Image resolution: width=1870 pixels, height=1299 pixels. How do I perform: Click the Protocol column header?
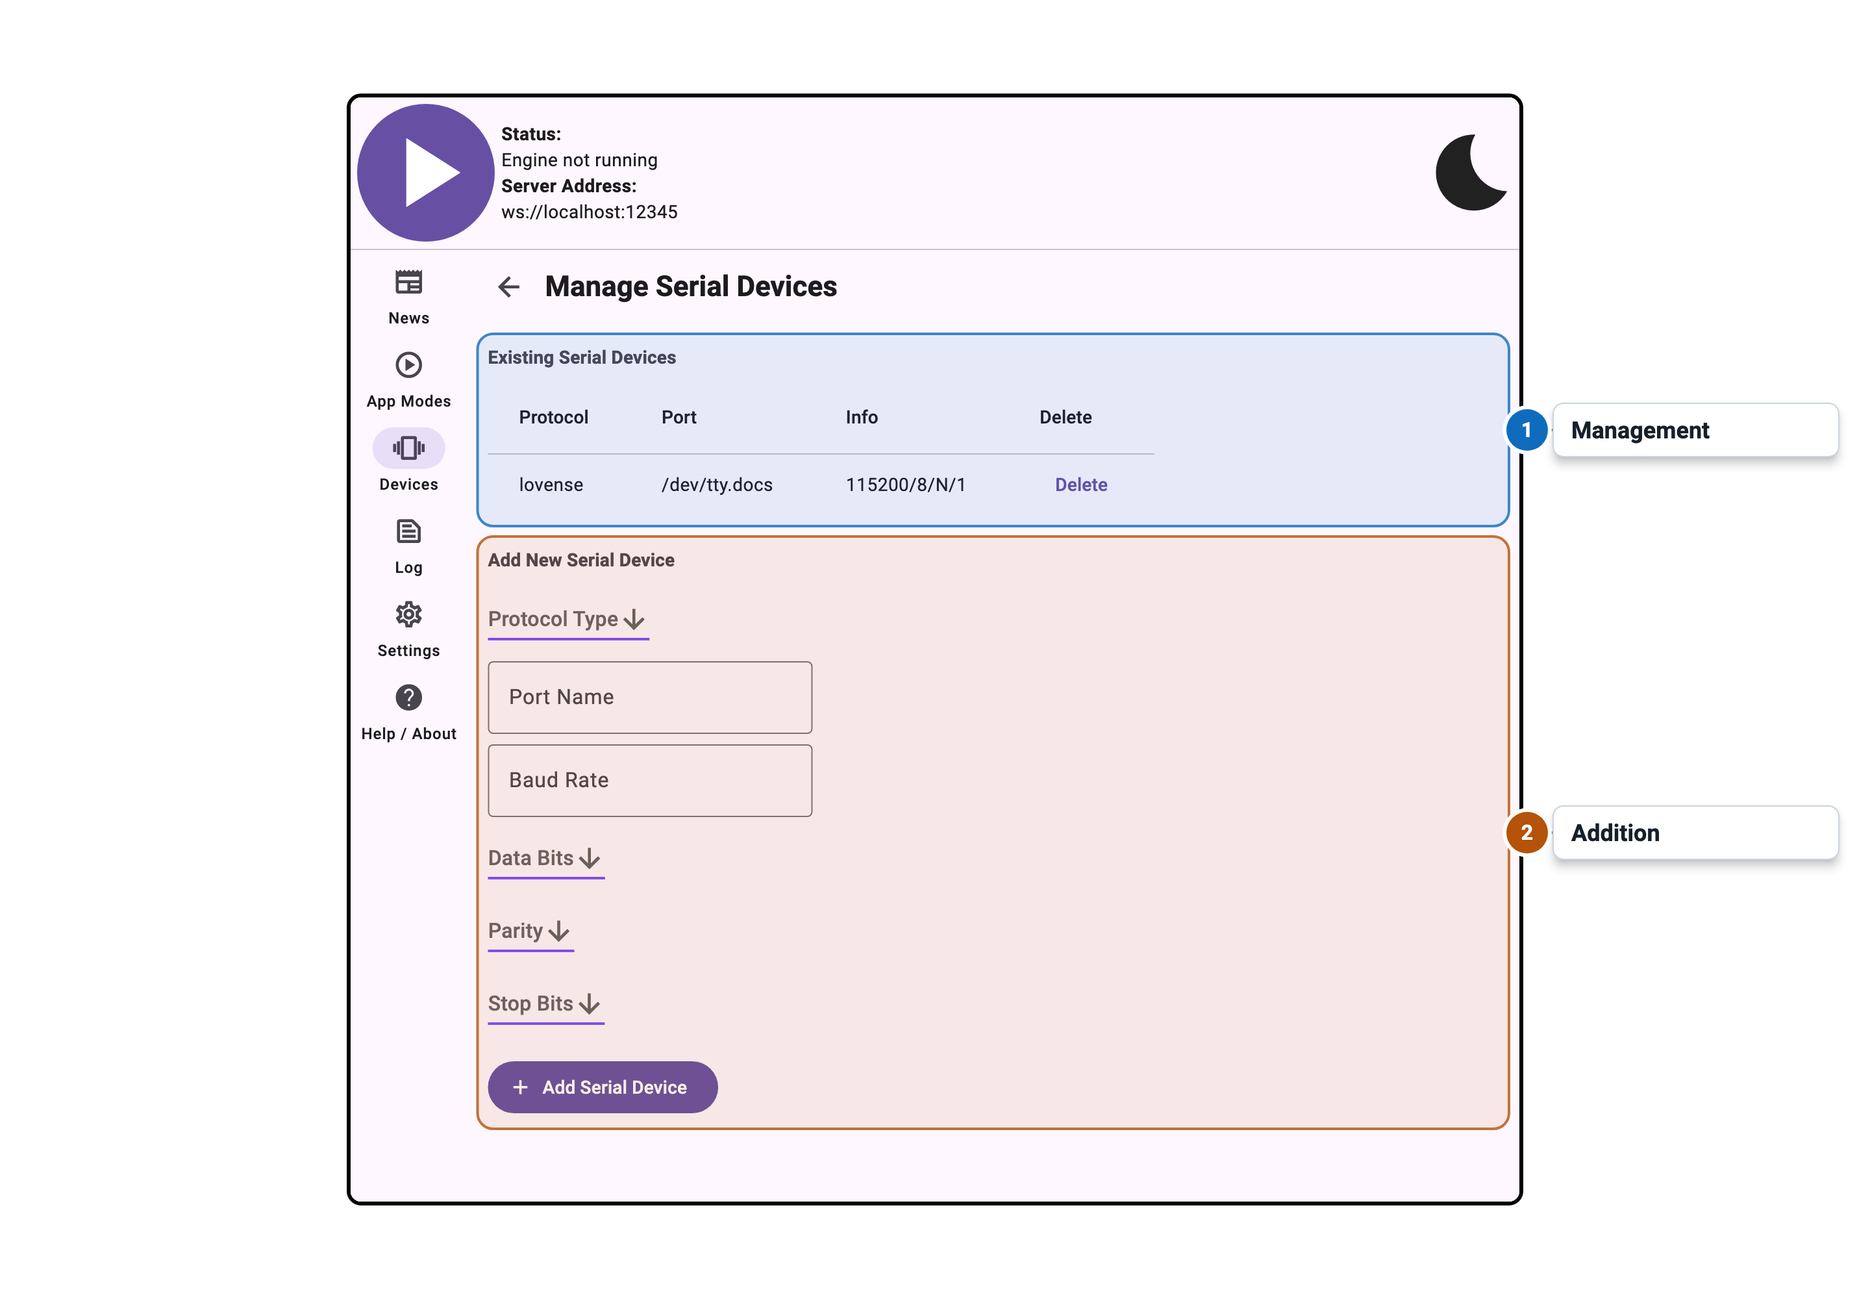(553, 418)
